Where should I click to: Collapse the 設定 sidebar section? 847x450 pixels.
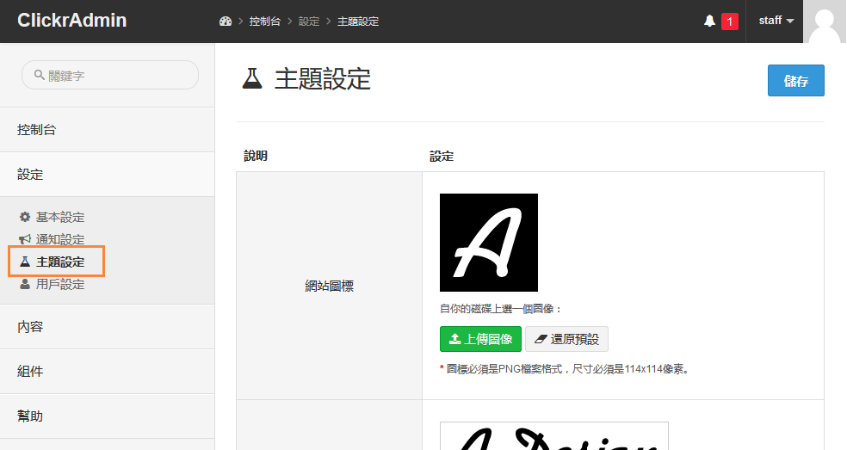[x=108, y=175]
